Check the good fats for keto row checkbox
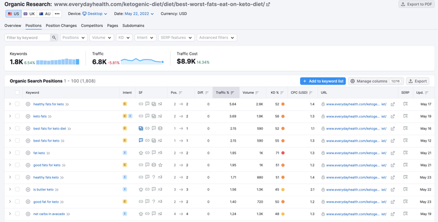438x222 pixels. [x=18, y=165]
